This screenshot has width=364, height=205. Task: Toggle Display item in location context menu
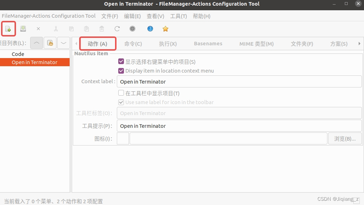121,70
